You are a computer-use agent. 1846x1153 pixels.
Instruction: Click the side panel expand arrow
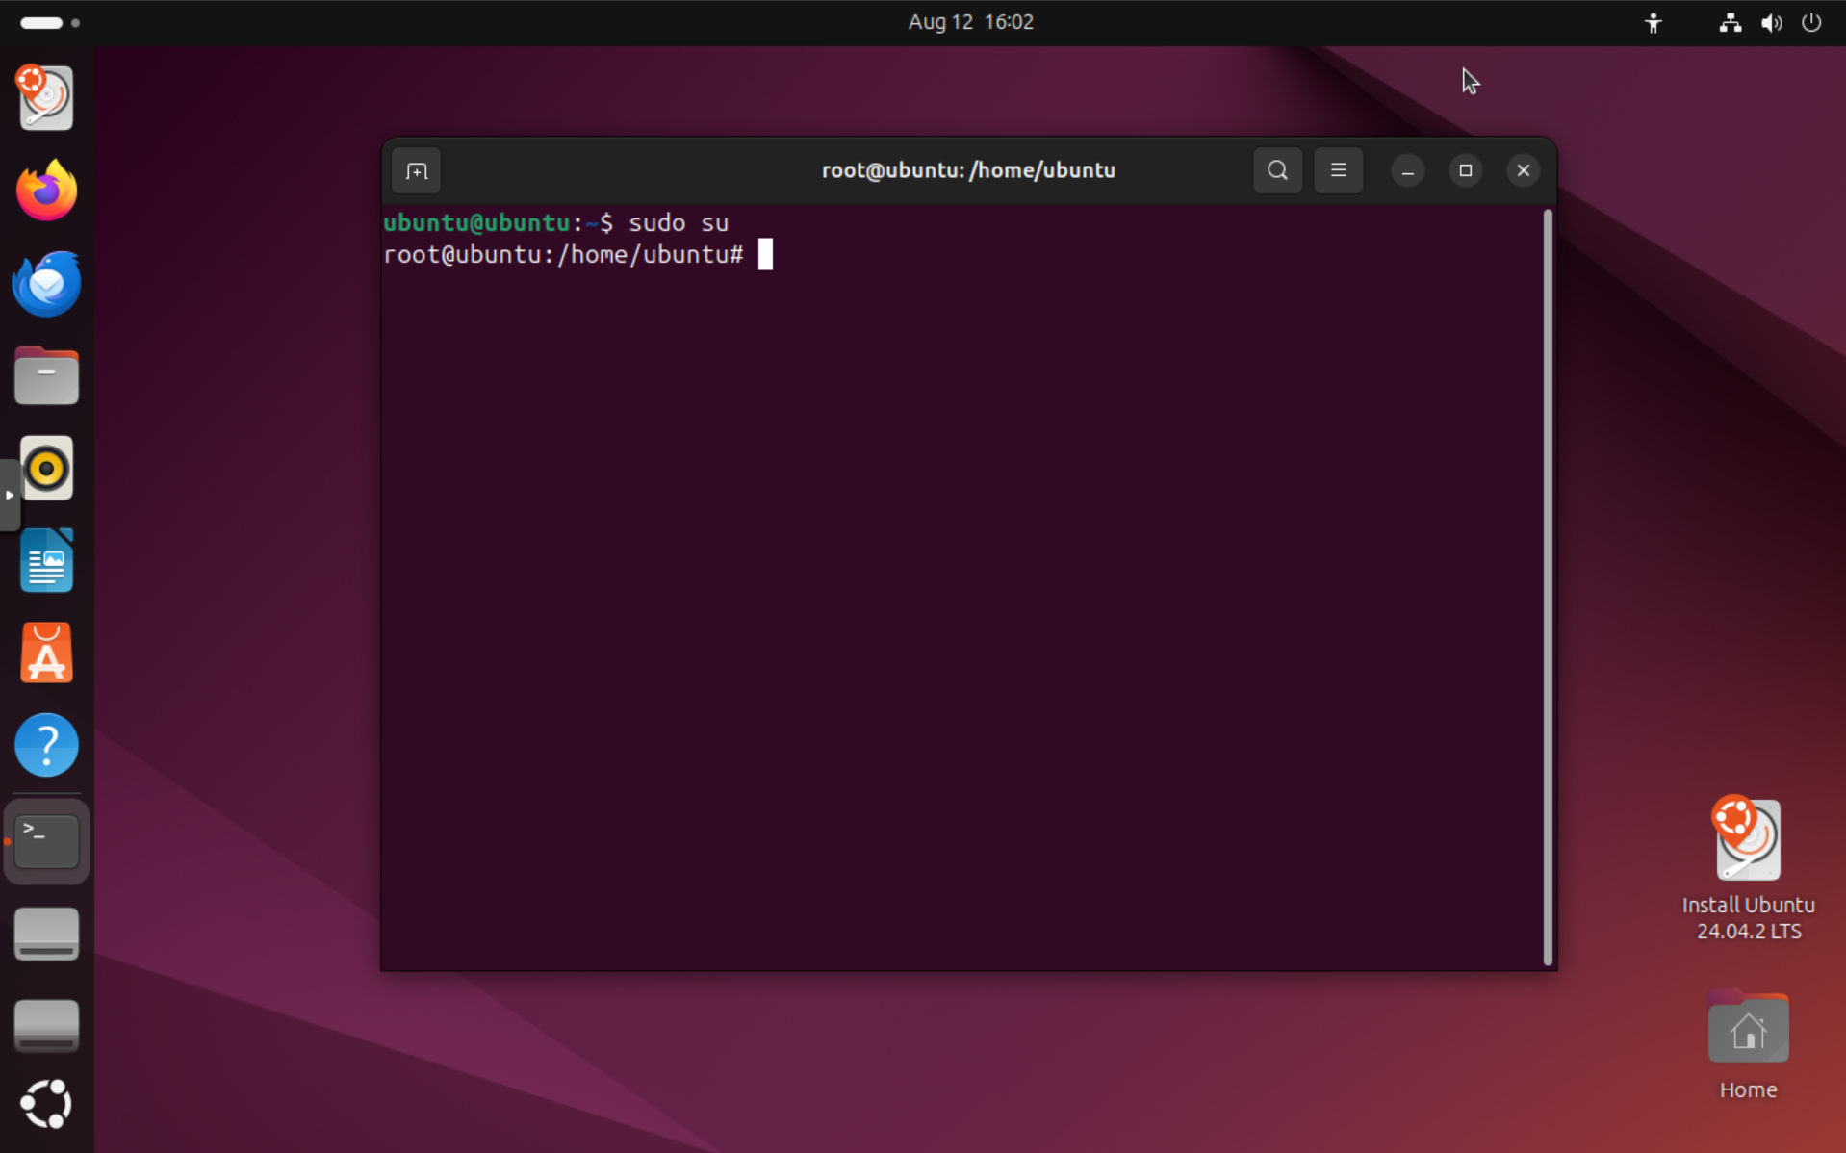pyautogui.click(x=9, y=495)
